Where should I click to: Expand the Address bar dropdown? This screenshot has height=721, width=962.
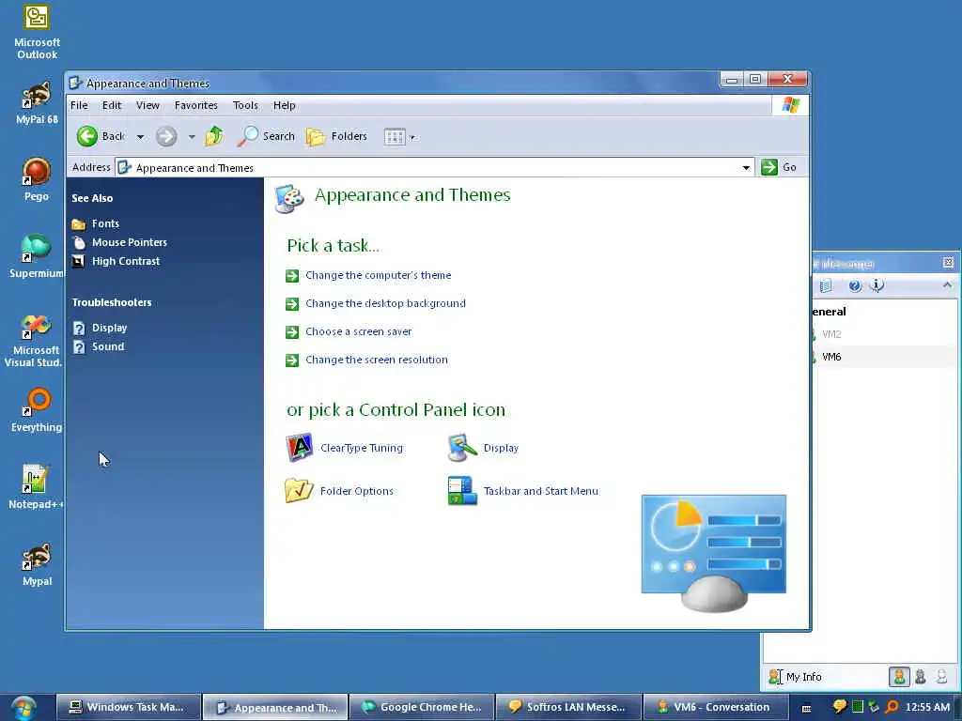point(746,167)
